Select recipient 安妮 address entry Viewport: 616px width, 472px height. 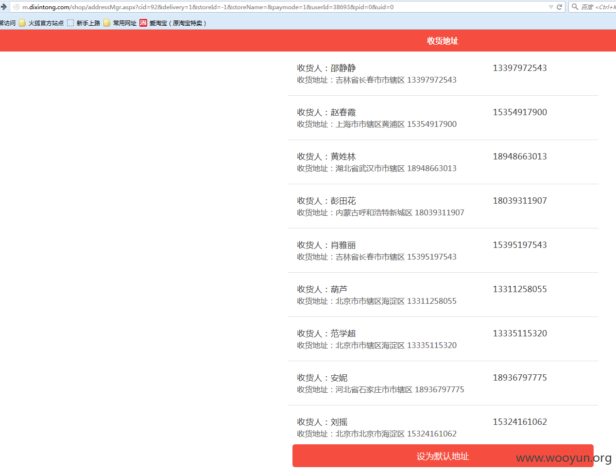(443, 383)
